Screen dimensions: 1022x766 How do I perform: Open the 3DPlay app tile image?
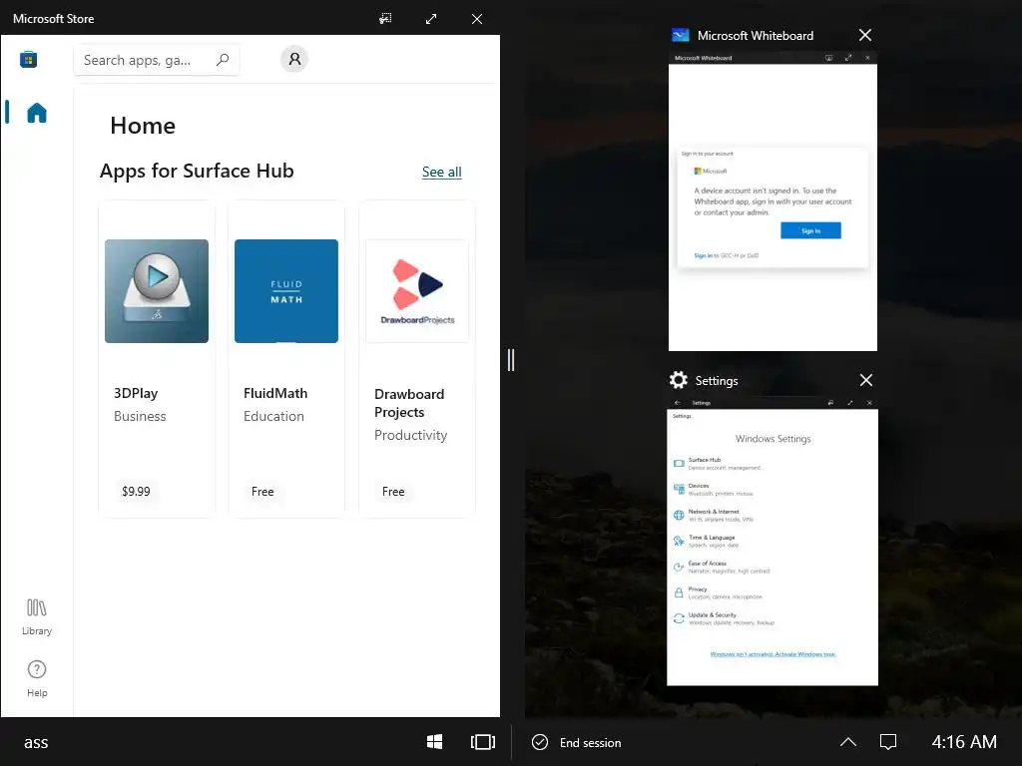(157, 291)
